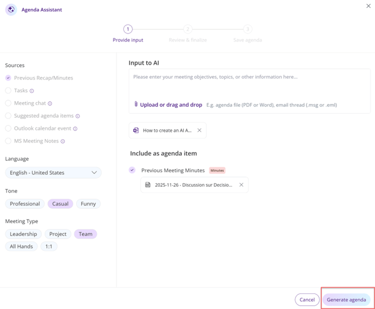Select the Leadership meeting type
Screen dimensions: 375x309
point(24,234)
